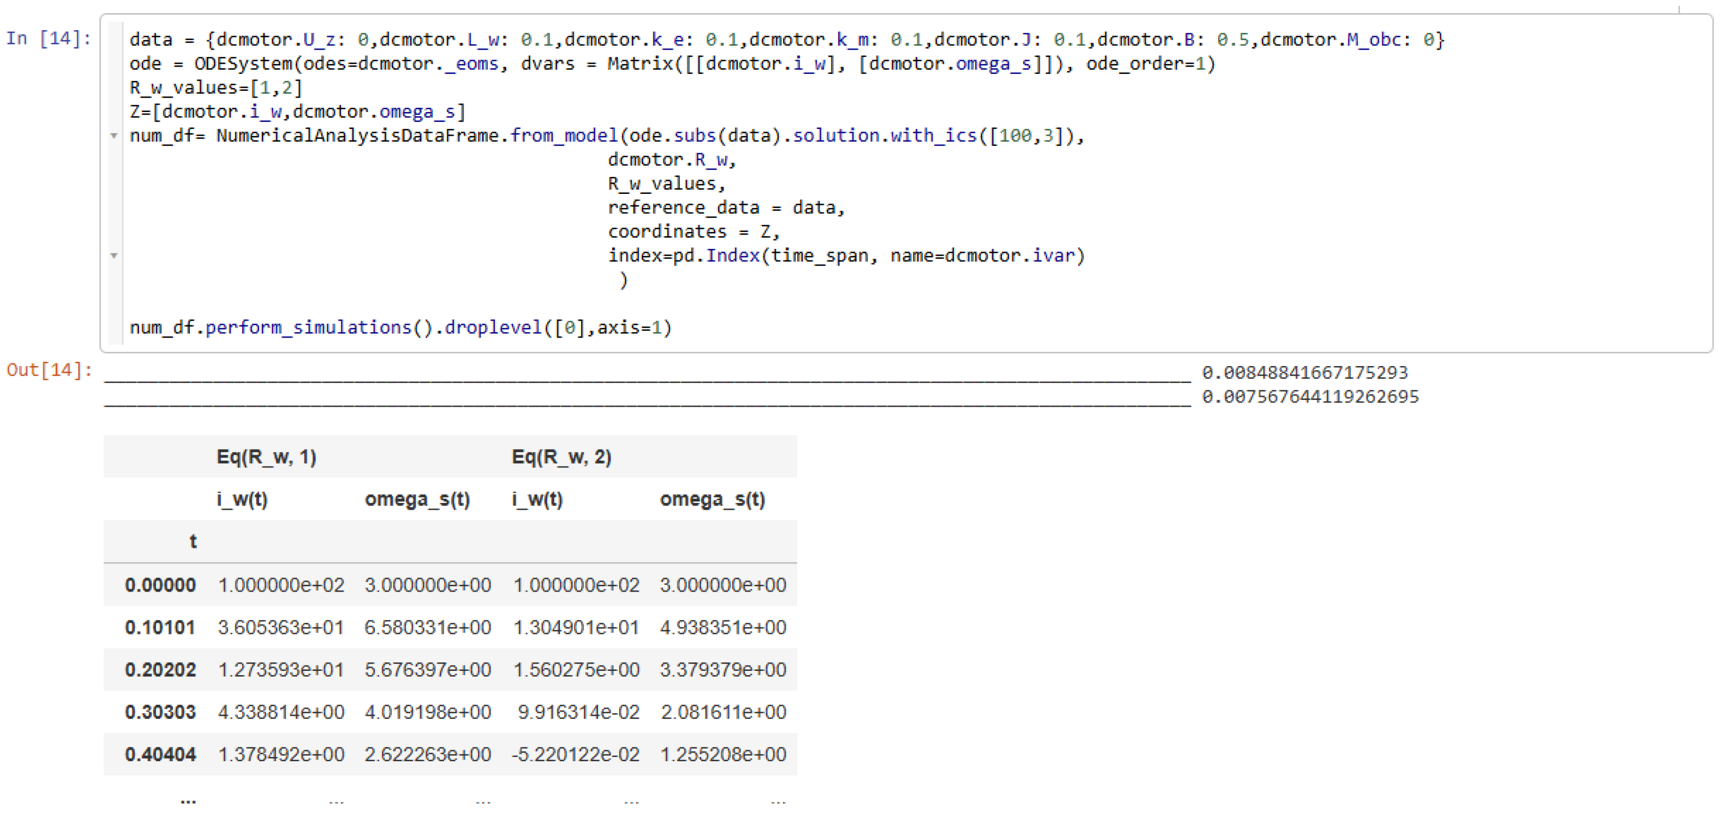Click the Eq(R_w, 1) column header
The height and width of the screenshot is (813, 1721).
click(266, 457)
